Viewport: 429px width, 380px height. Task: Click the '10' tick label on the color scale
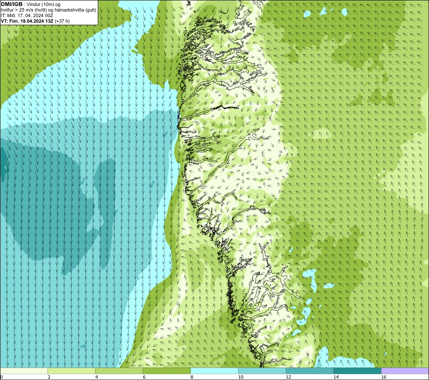241,377
